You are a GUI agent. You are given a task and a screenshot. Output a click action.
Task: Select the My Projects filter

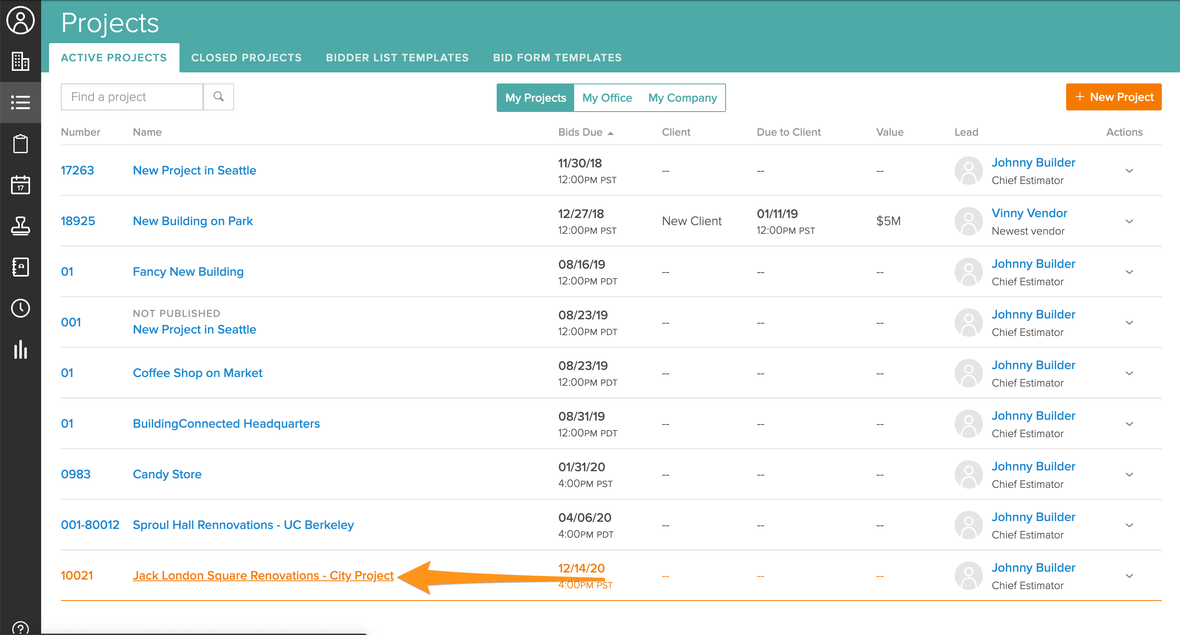point(535,98)
